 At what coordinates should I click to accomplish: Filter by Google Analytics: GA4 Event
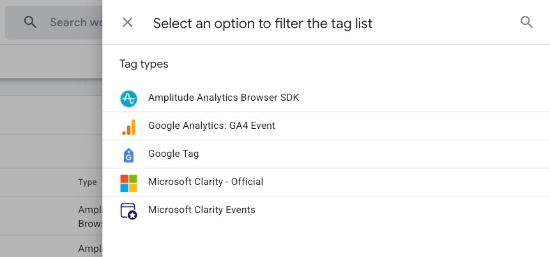[x=326, y=126]
